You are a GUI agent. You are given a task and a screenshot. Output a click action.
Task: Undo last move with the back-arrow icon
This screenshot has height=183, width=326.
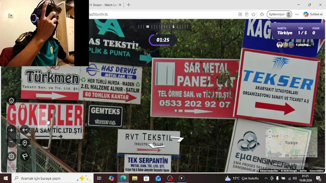coord(25,130)
